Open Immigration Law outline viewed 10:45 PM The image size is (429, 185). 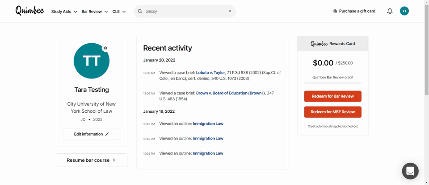pyautogui.click(x=208, y=124)
